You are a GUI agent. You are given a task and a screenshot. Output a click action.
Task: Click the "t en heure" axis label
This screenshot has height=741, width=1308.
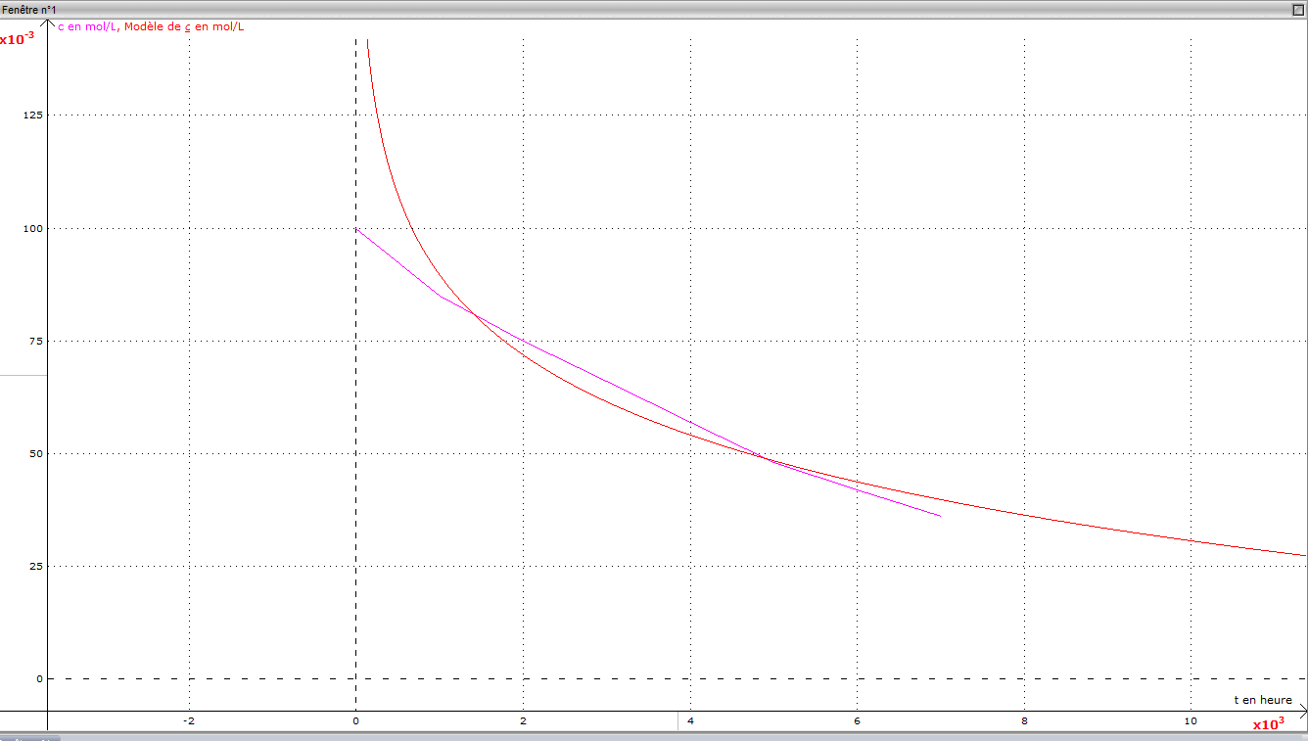(x=1262, y=700)
